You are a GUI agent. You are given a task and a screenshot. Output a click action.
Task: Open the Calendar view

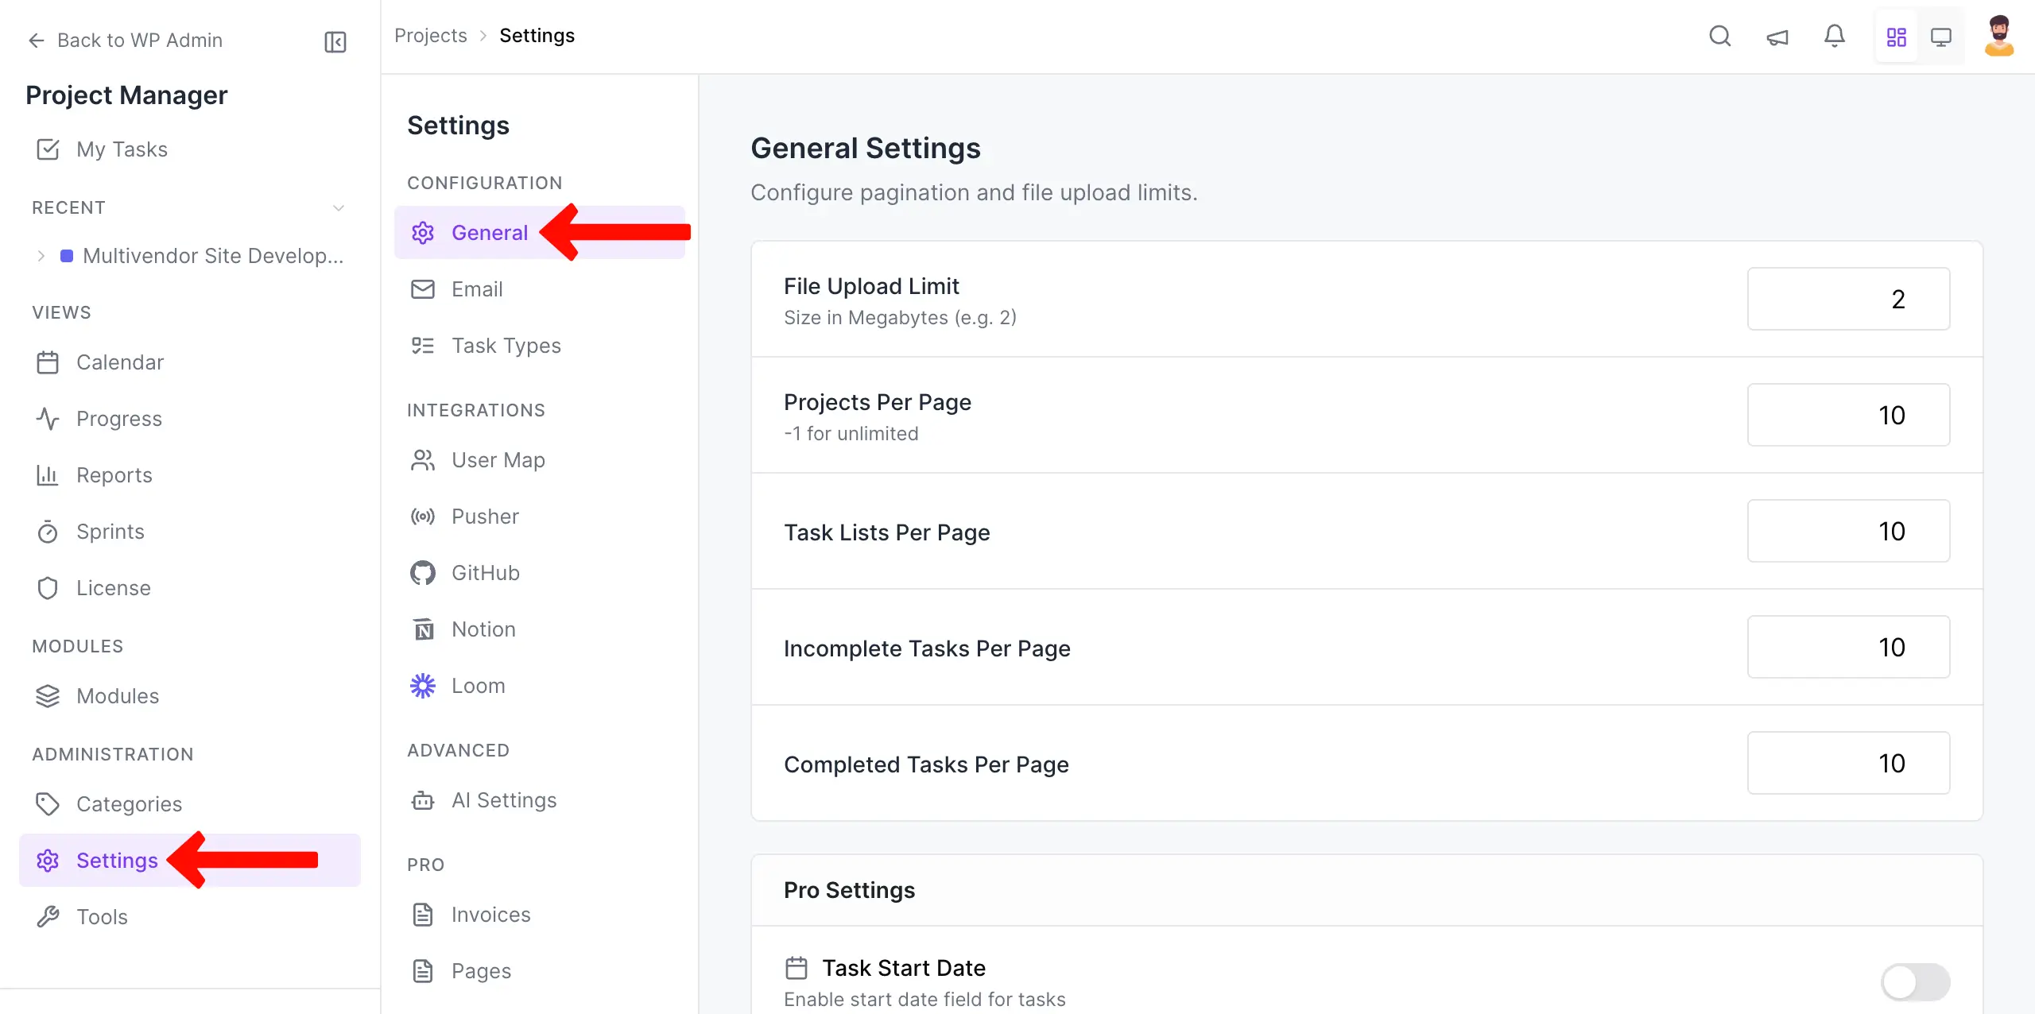click(x=119, y=362)
